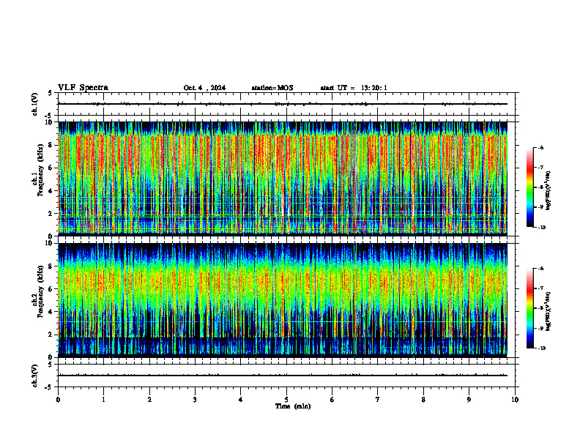Click the time axis tick label "3"
Image resolution: width=580 pixels, height=448 pixels.
point(195,400)
